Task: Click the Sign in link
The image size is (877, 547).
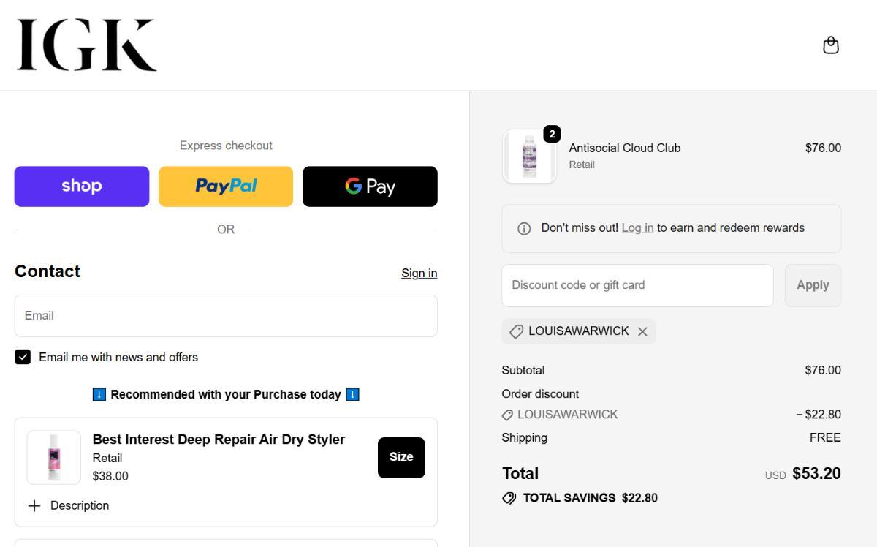Action: [419, 273]
